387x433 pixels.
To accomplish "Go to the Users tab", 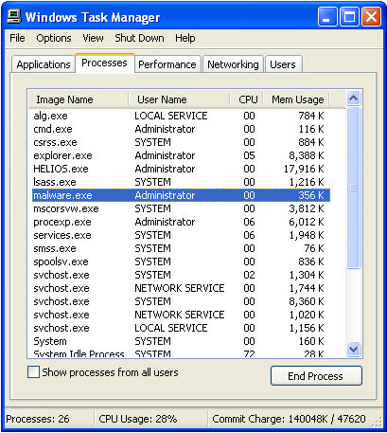I will click(x=283, y=64).
